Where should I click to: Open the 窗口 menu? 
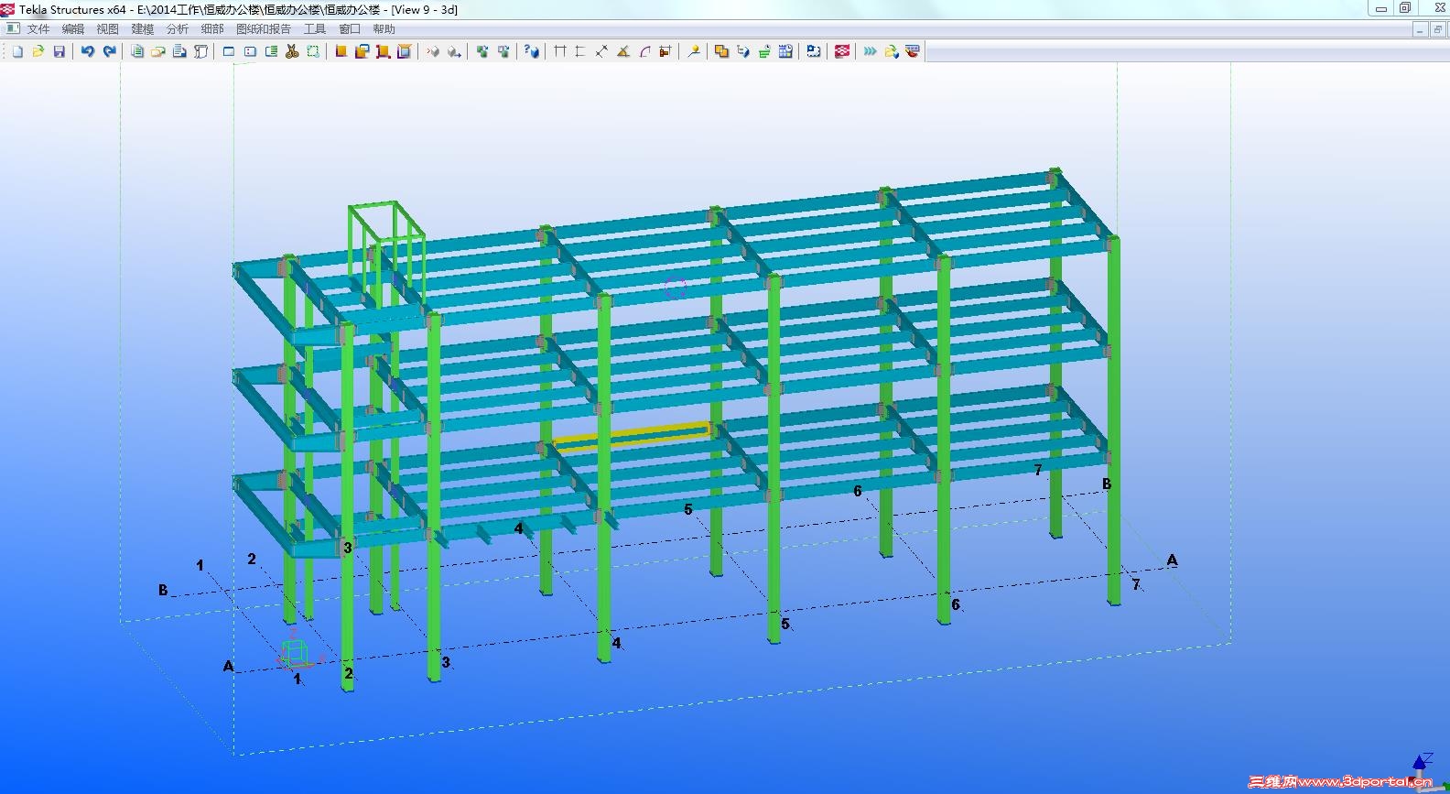pyautogui.click(x=350, y=29)
